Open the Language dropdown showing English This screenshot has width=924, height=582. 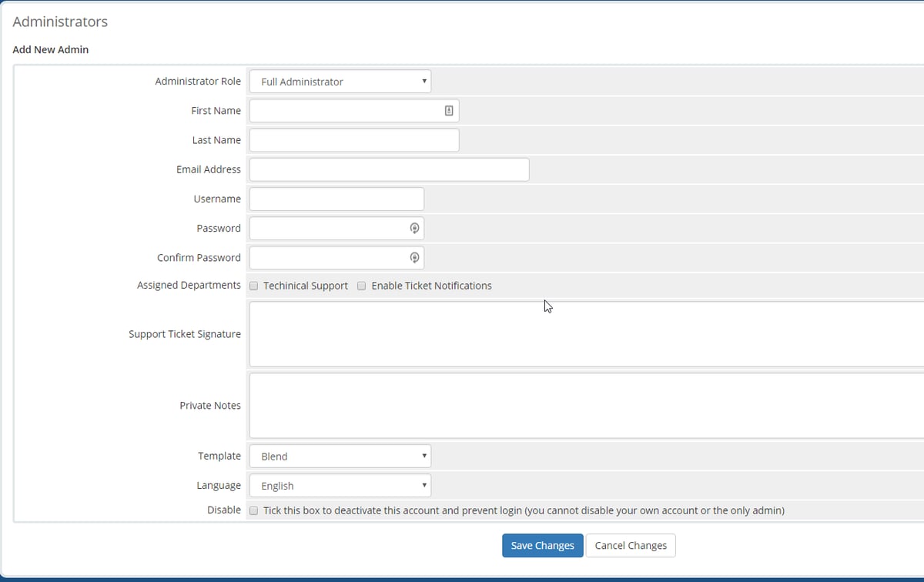[x=340, y=485]
